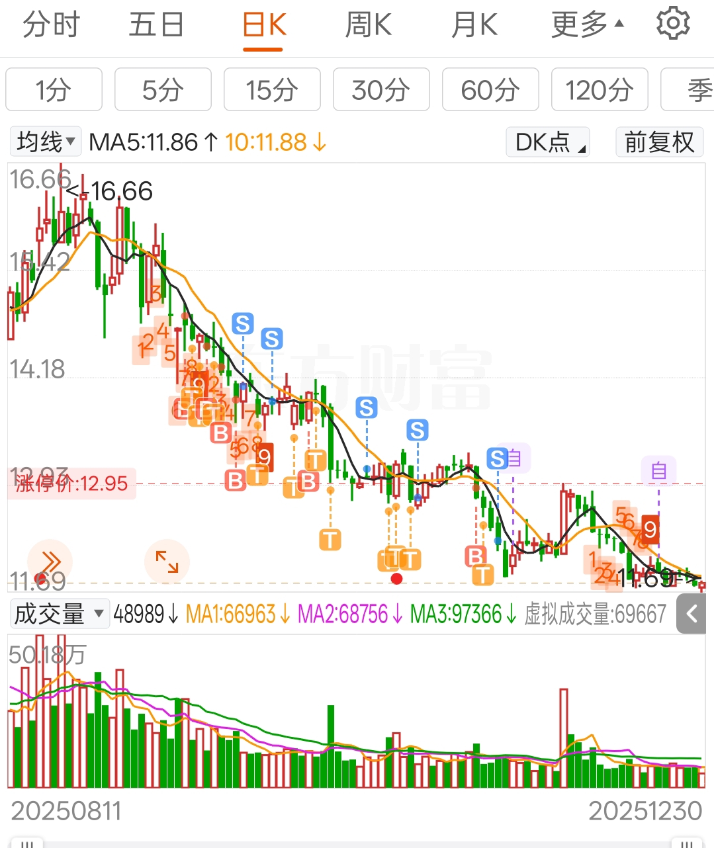Image resolution: width=714 pixels, height=848 pixels.
Task: Tap the start date 20250811
Action: pos(66,811)
